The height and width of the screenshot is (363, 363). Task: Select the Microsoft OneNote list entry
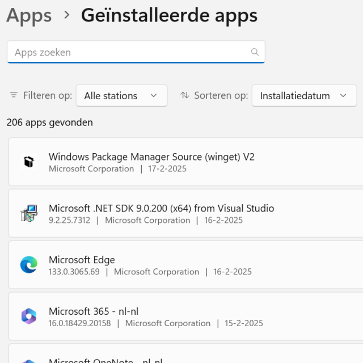click(185, 353)
